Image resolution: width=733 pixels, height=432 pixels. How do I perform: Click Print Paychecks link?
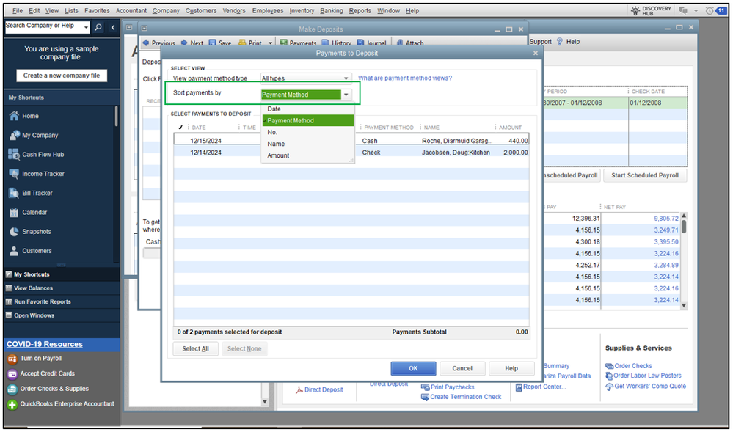coord(453,387)
